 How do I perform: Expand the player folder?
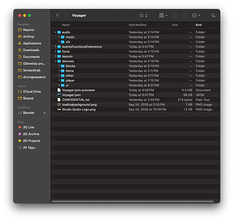point(59,80)
